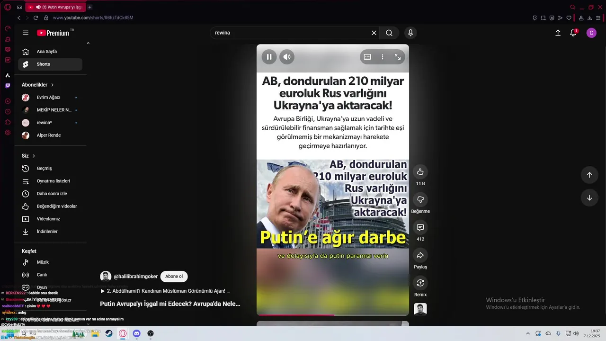Screen dimensions: 606x341
Task: Open Discord from the taskbar
Action: (136, 333)
